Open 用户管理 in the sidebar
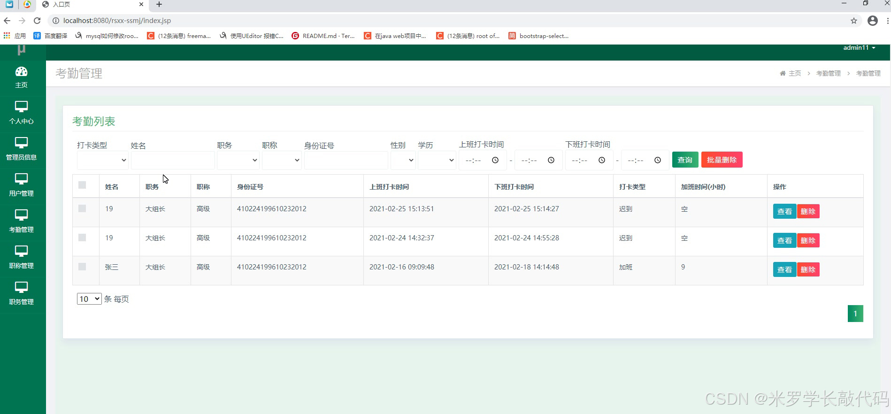The image size is (891, 414). click(22, 186)
